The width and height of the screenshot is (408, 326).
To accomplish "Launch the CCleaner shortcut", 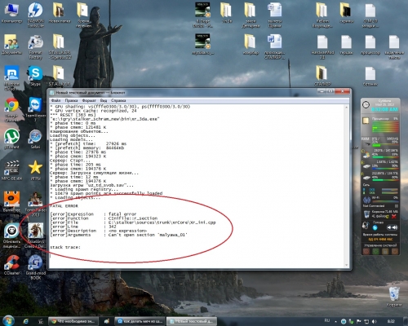I will coord(11,265).
